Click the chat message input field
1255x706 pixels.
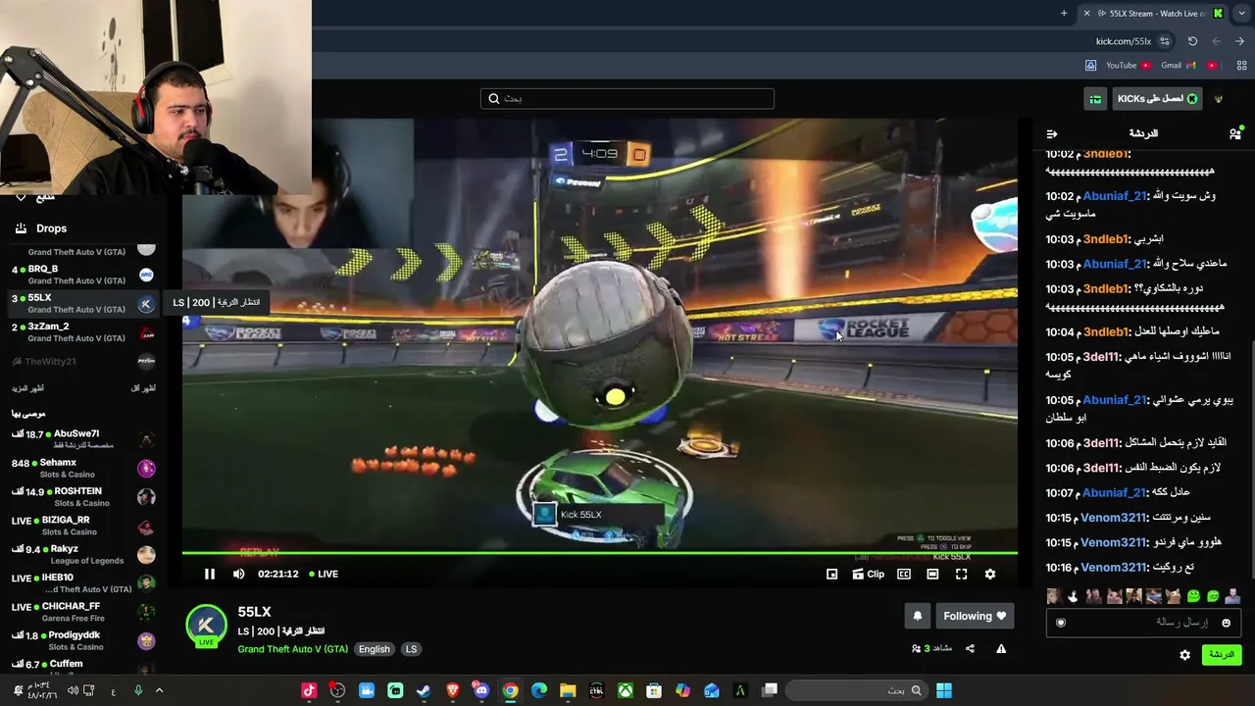[x=1143, y=622]
